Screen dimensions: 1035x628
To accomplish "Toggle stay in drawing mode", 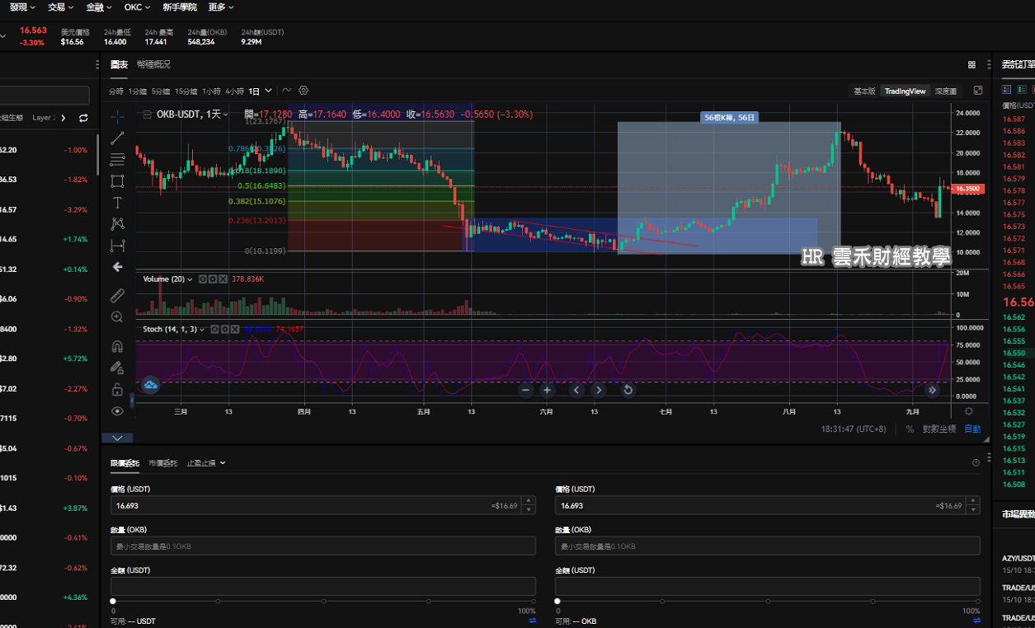I will 117,368.
